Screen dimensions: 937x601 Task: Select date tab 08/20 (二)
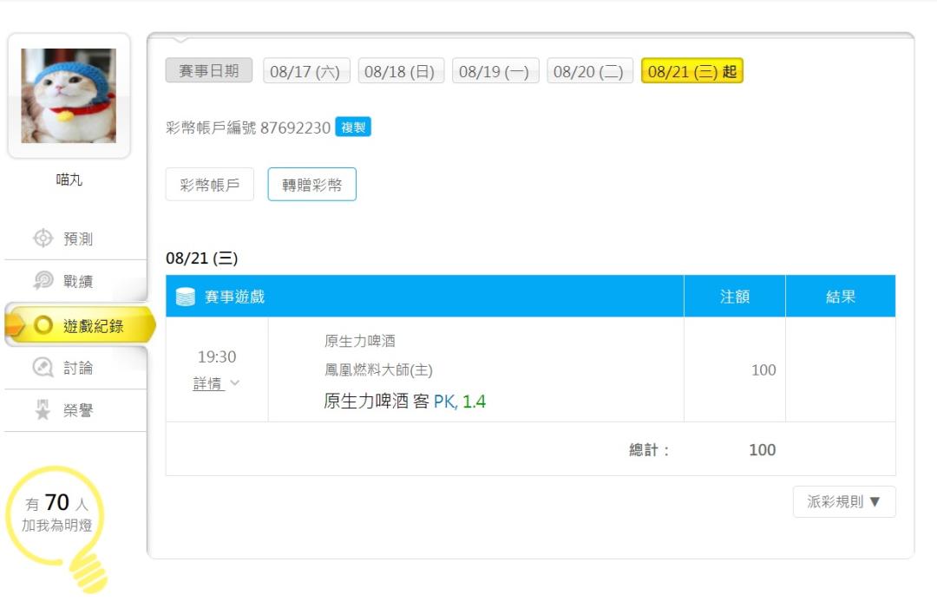[589, 71]
